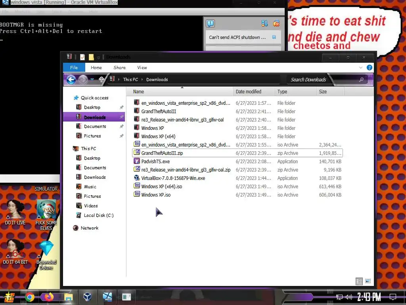The width and height of the screenshot is (406, 305).
Task: Open DO IT 64 BIT desktop shortcut
Action: click(15, 251)
